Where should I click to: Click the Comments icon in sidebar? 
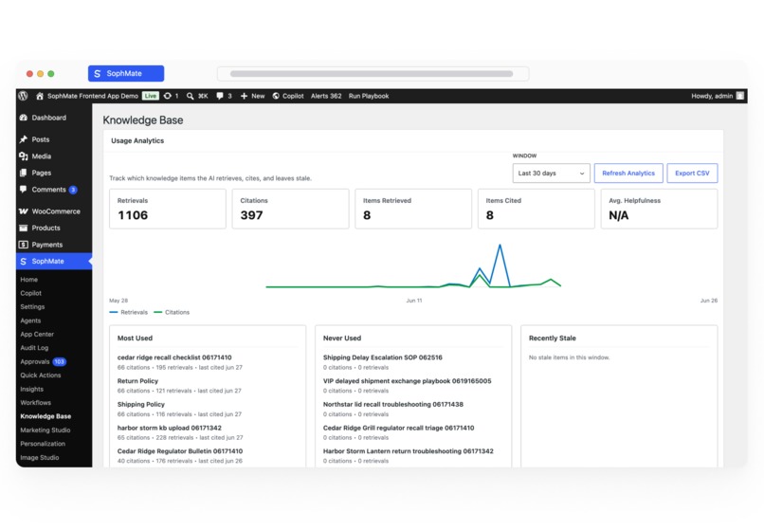pos(24,190)
